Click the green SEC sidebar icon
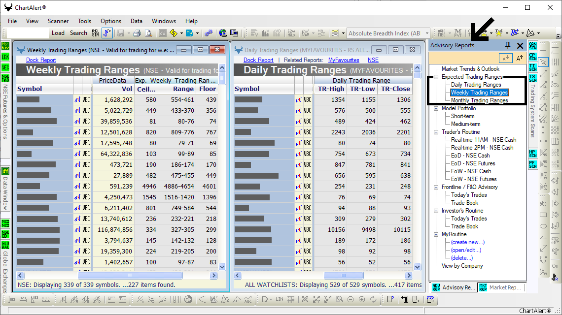562x315 pixels. pos(5,67)
